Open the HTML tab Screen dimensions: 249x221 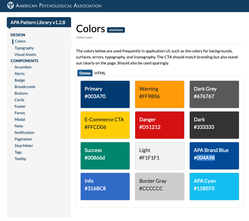(100, 73)
